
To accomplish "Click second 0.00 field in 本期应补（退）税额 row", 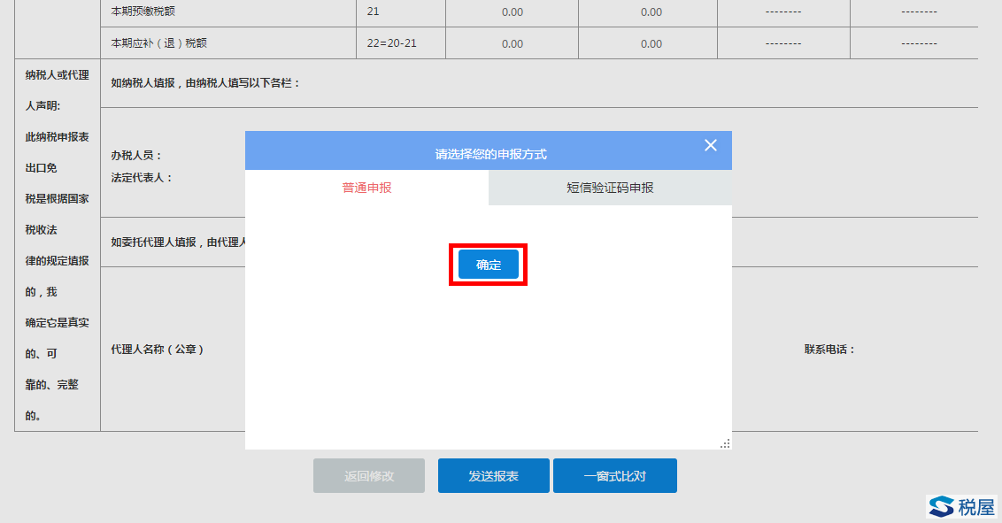I will tap(651, 44).
